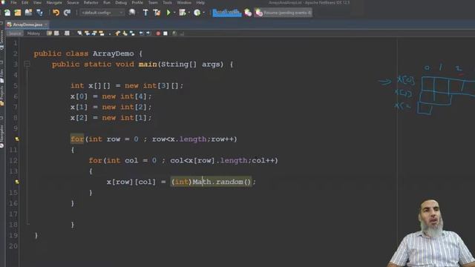Screen dimensions: 475x267
Task: Click Find Next Occurrence icon
Action: coord(94,33)
